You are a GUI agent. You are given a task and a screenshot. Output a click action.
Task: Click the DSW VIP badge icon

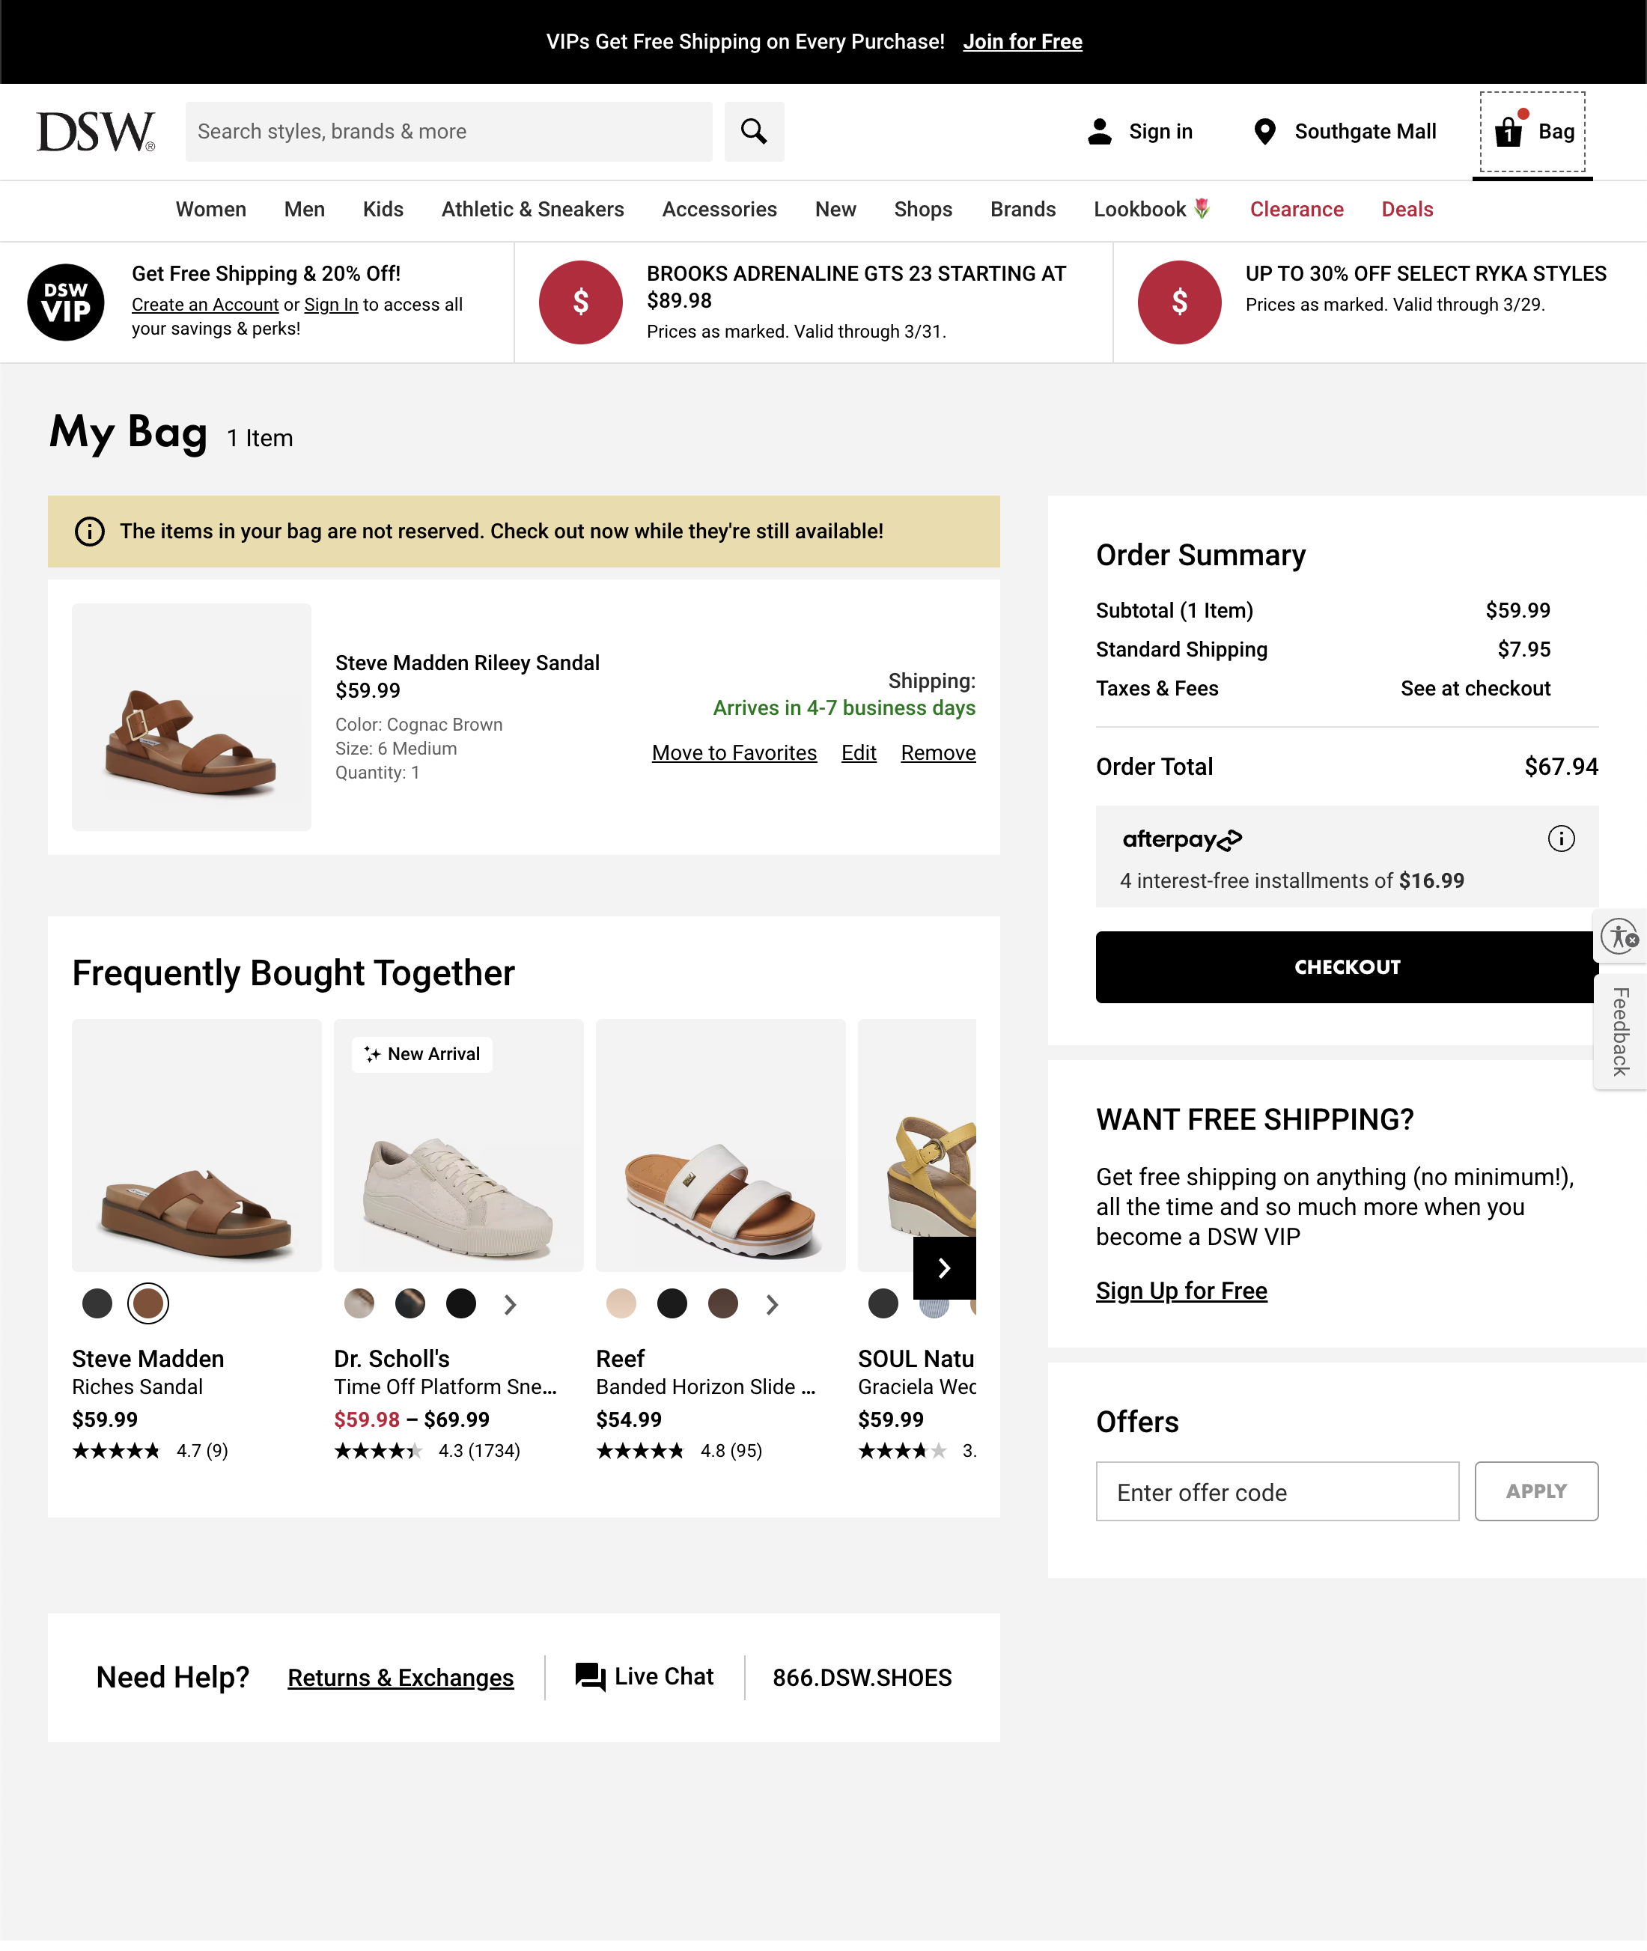(65, 302)
